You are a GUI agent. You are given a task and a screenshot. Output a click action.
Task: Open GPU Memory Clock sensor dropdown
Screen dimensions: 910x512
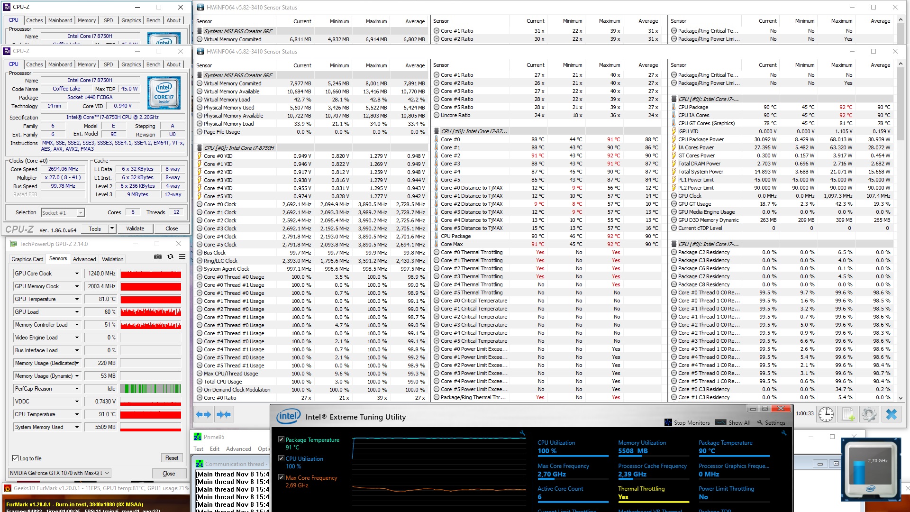click(77, 286)
